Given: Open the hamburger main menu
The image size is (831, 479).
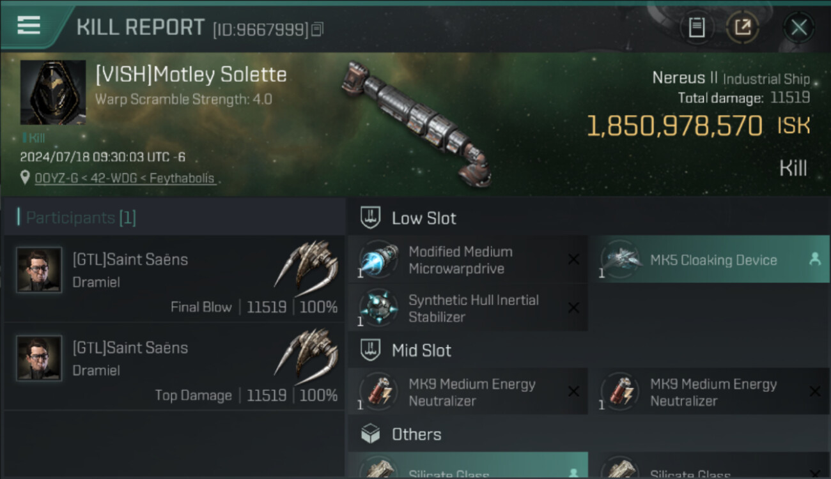Looking at the screenshot, I should coord(29,26).
